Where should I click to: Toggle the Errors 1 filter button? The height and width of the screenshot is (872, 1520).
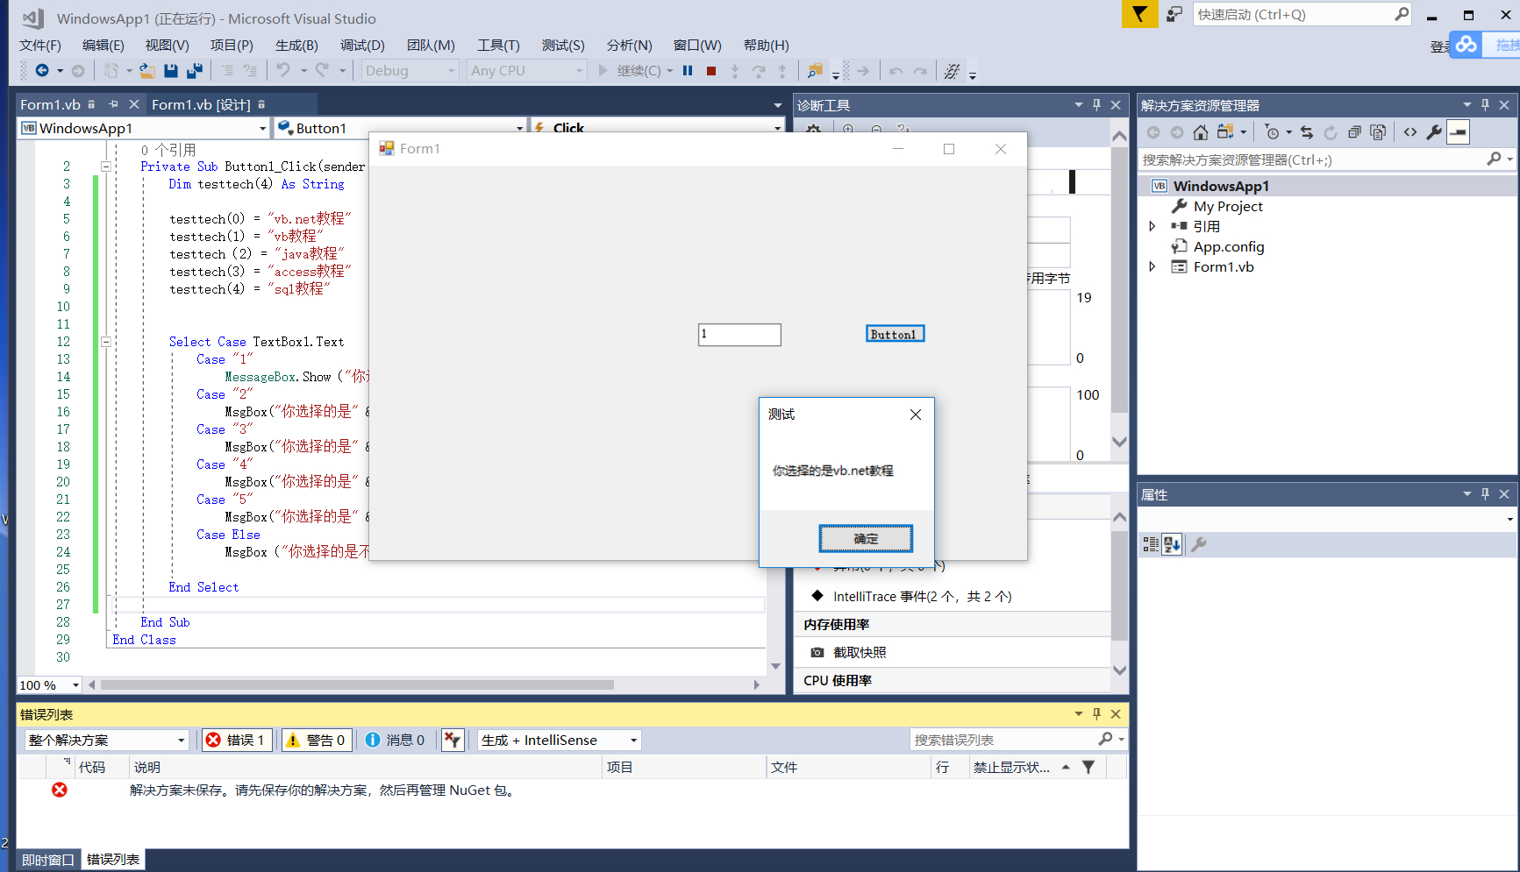236,740
